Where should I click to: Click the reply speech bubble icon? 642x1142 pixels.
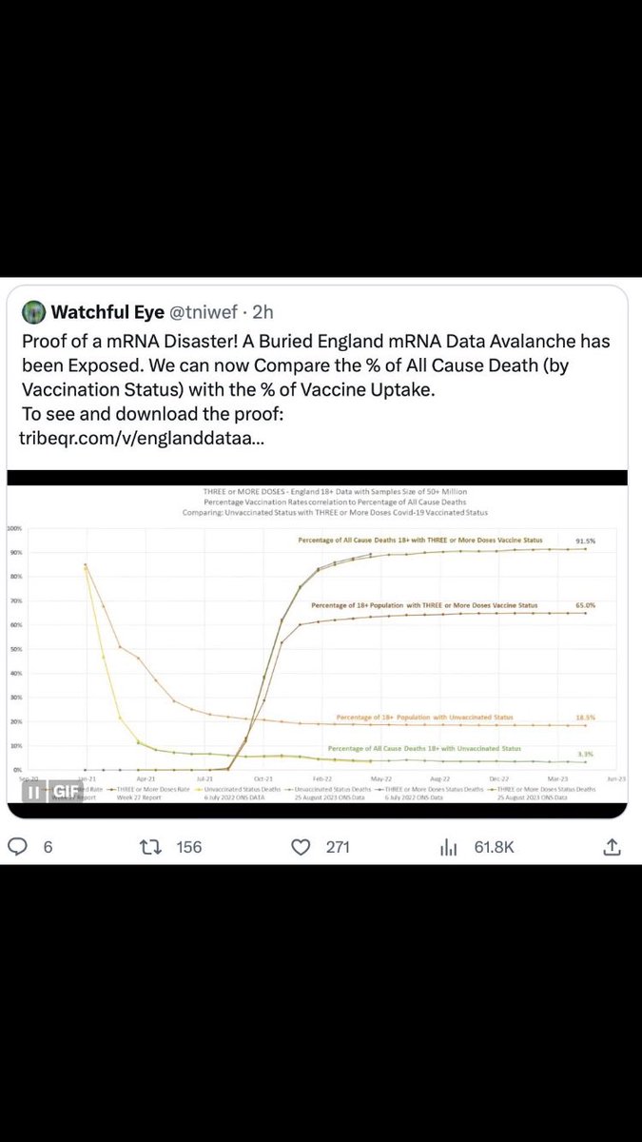[16, 846]
